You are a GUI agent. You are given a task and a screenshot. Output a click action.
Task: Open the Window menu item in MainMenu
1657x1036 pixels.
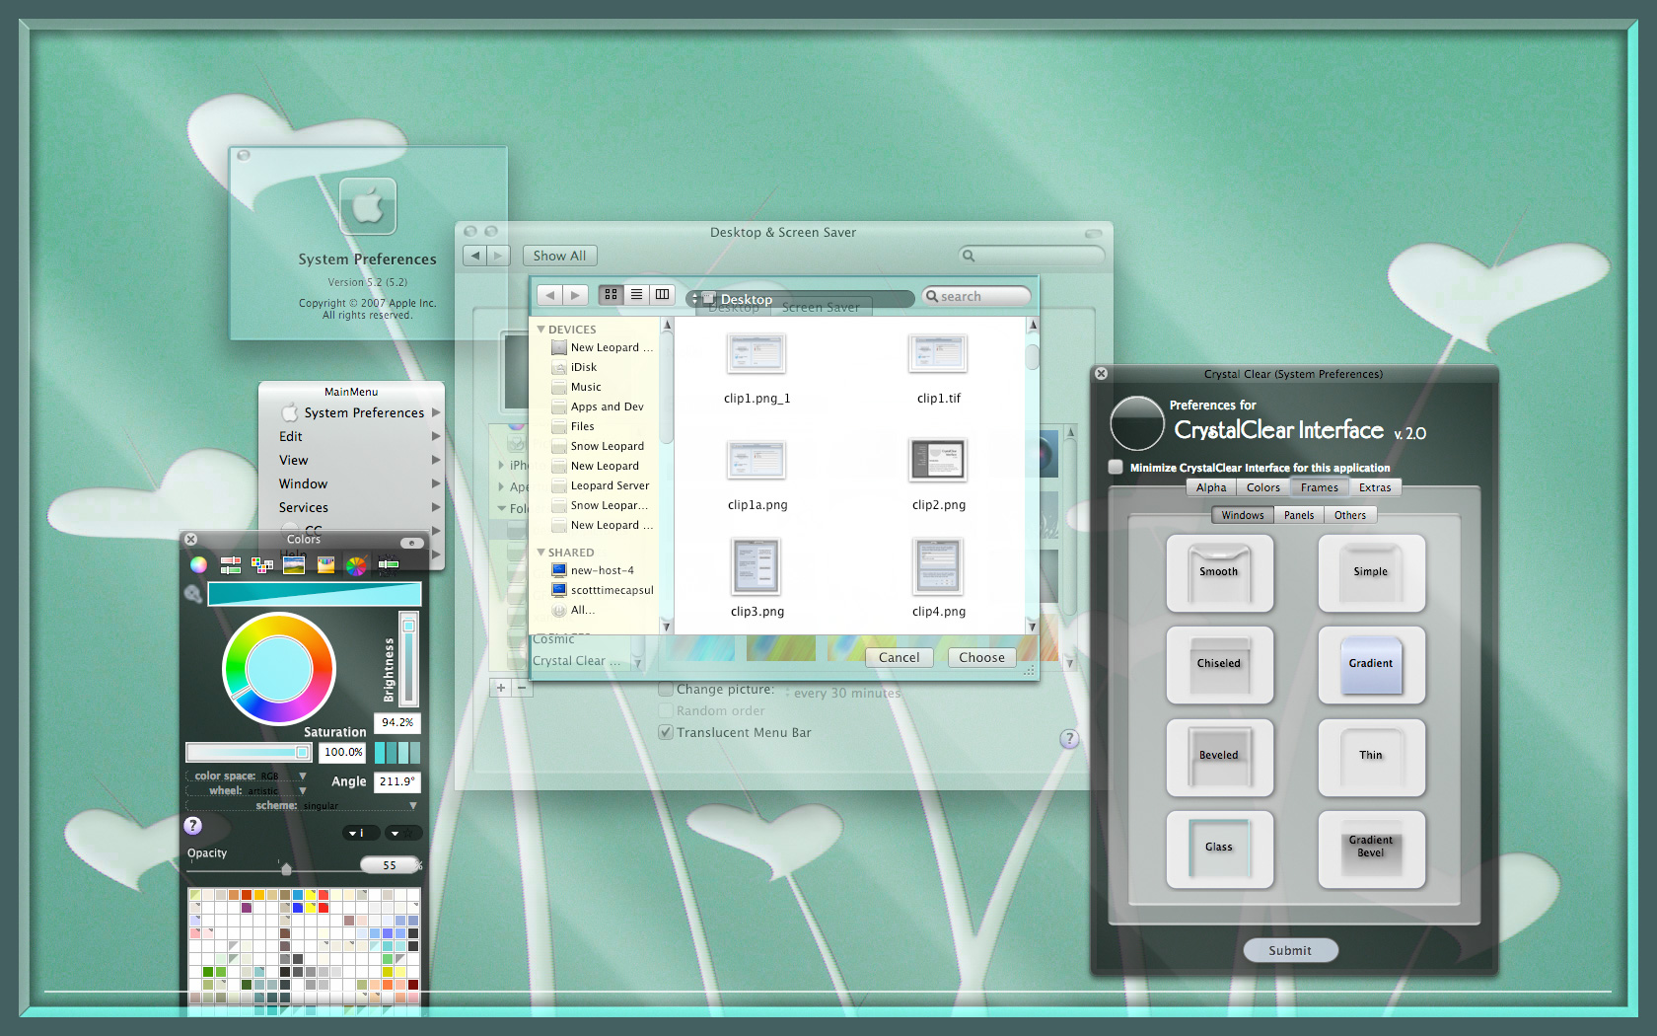tap(351, 483)
